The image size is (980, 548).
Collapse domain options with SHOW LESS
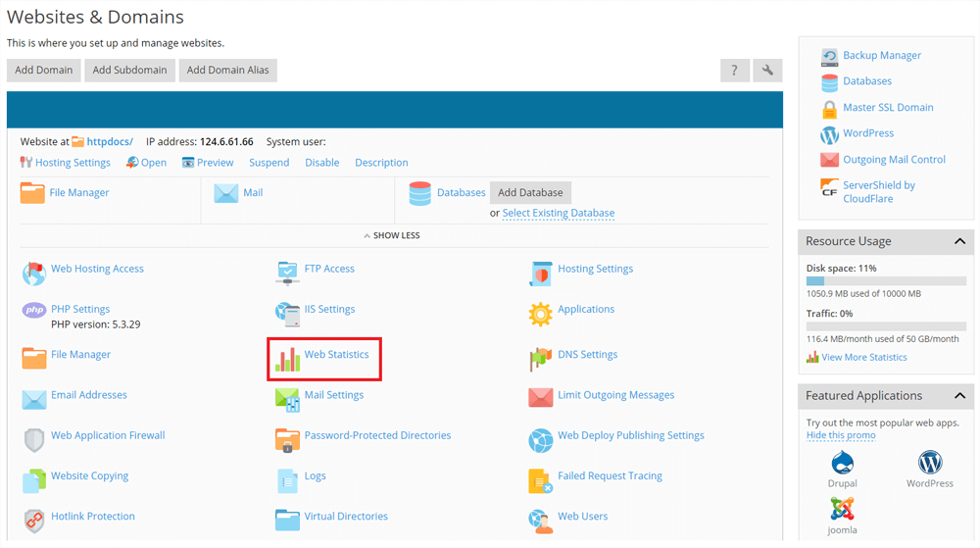pyautogui.click(x=392, y=235)
